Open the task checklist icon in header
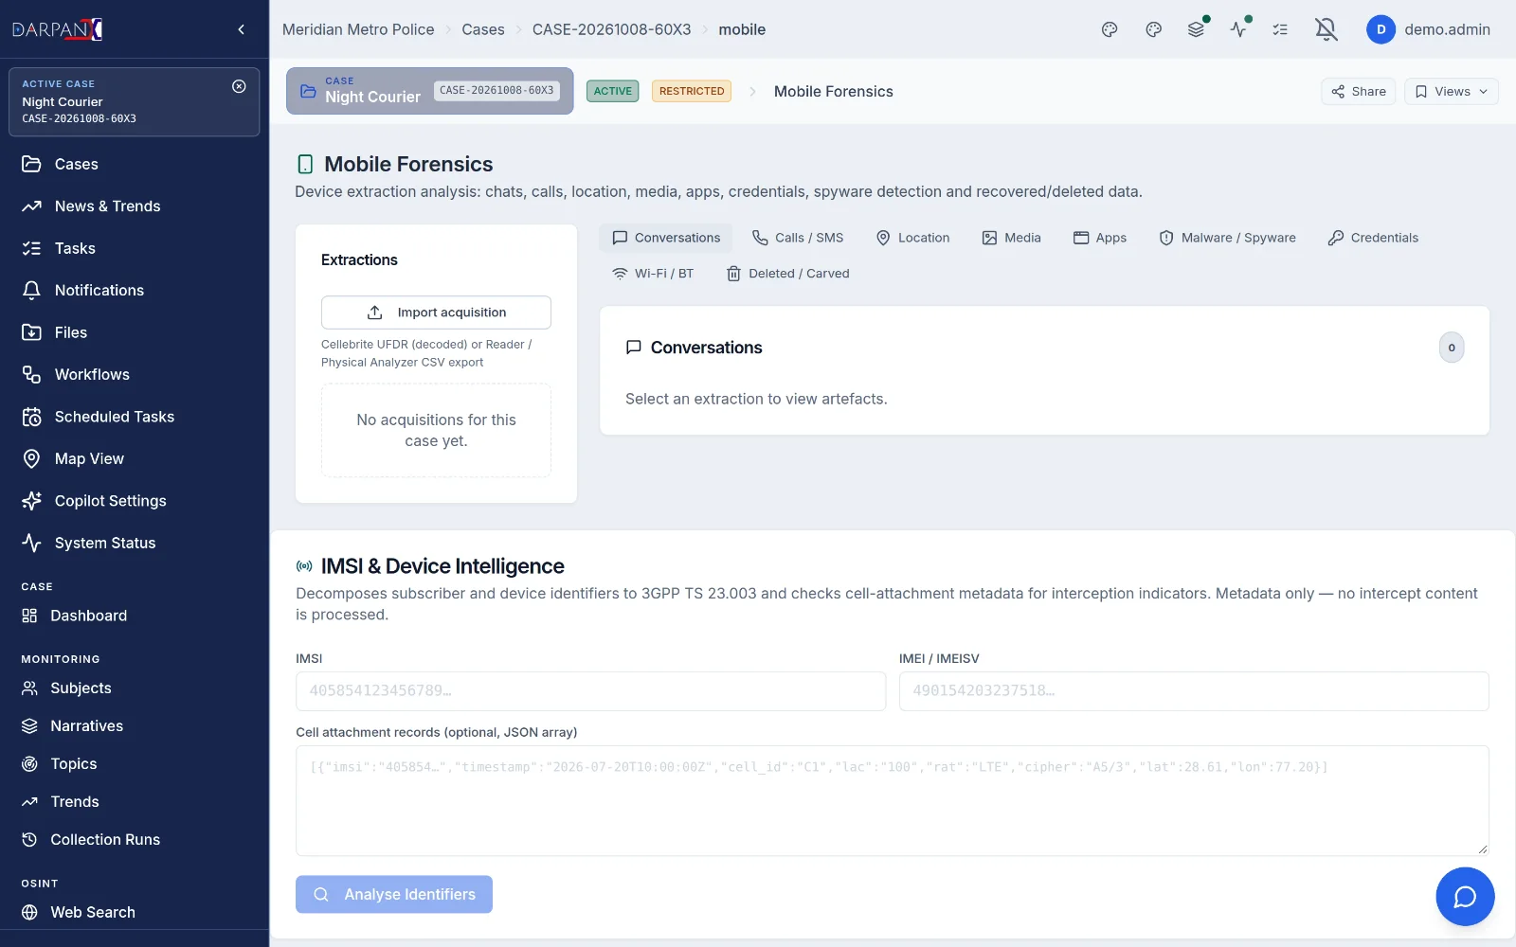 [1280, 29]
